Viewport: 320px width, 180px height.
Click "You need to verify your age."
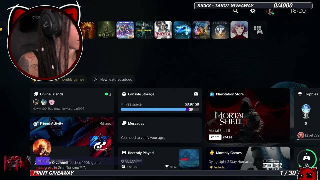(143, 137)
